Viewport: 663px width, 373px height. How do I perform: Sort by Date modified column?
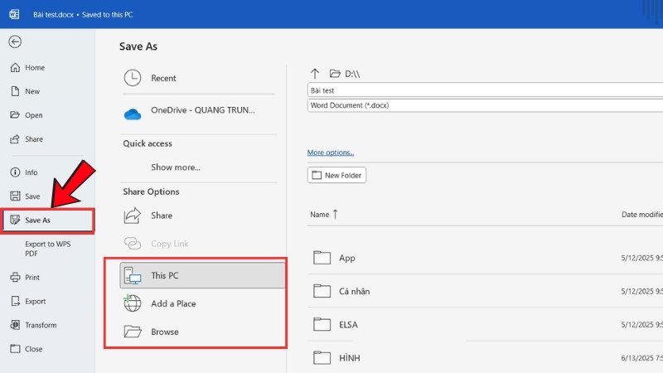coord(641,215)
